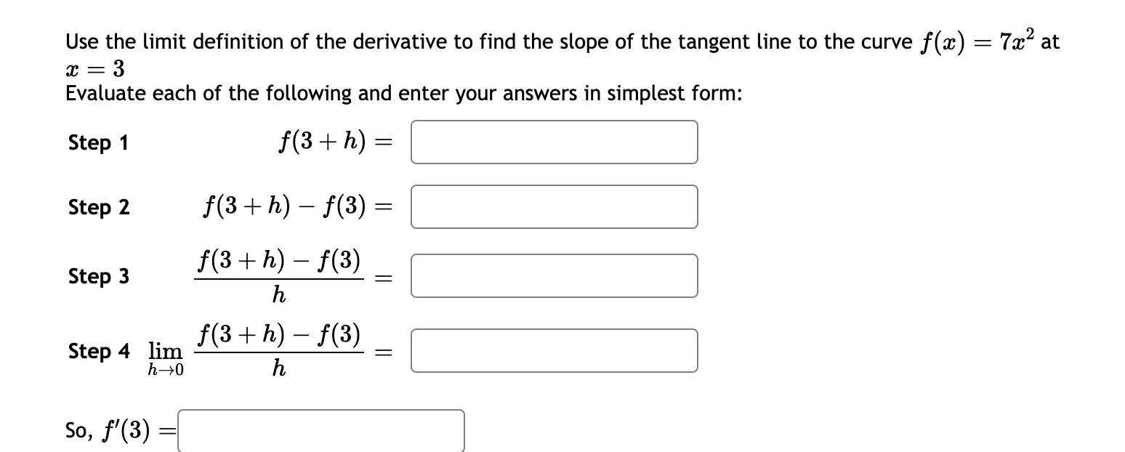Image resolution: width=1125 pixels, height=452 pixels.
Task: Select the Step 1 label
Action: click(x=97, y=143)
